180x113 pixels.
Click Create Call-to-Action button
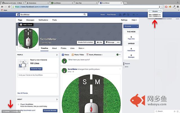point(85,42)
